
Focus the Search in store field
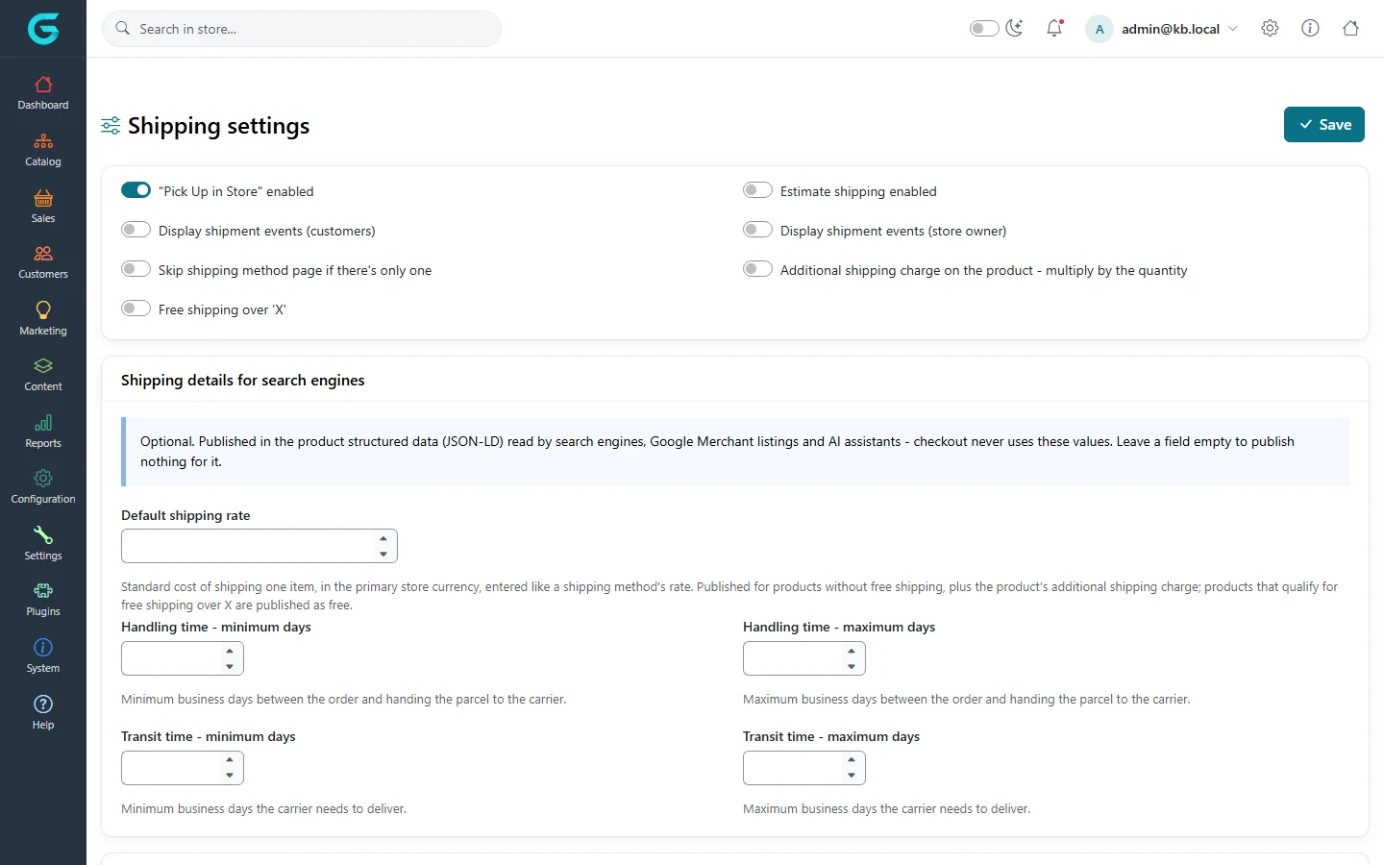point(302,29)
